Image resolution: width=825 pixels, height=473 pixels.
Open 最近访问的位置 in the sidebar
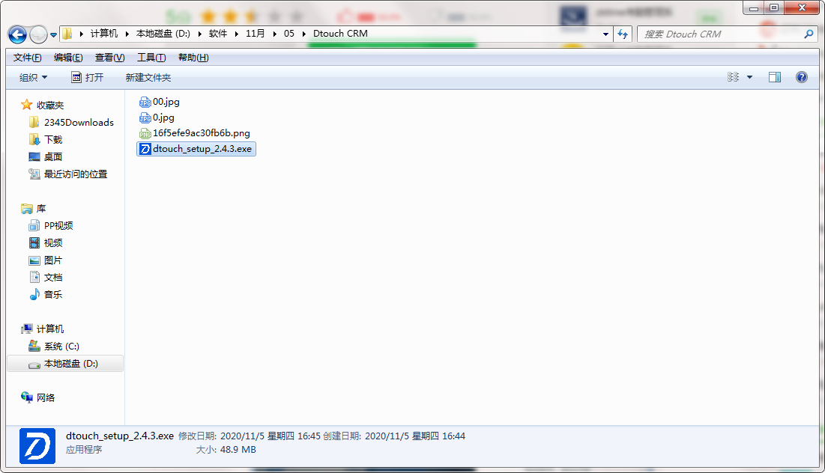pyautogui.click(x=75, y=174)
